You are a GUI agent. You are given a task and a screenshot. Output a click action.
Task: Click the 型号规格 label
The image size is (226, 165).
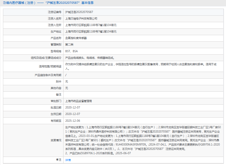56,51
